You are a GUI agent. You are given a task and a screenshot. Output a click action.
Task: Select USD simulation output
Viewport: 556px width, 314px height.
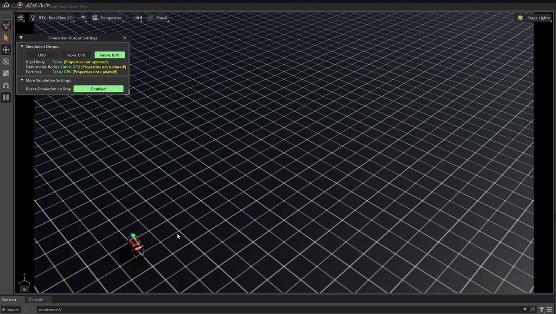(x=42, y=55)
